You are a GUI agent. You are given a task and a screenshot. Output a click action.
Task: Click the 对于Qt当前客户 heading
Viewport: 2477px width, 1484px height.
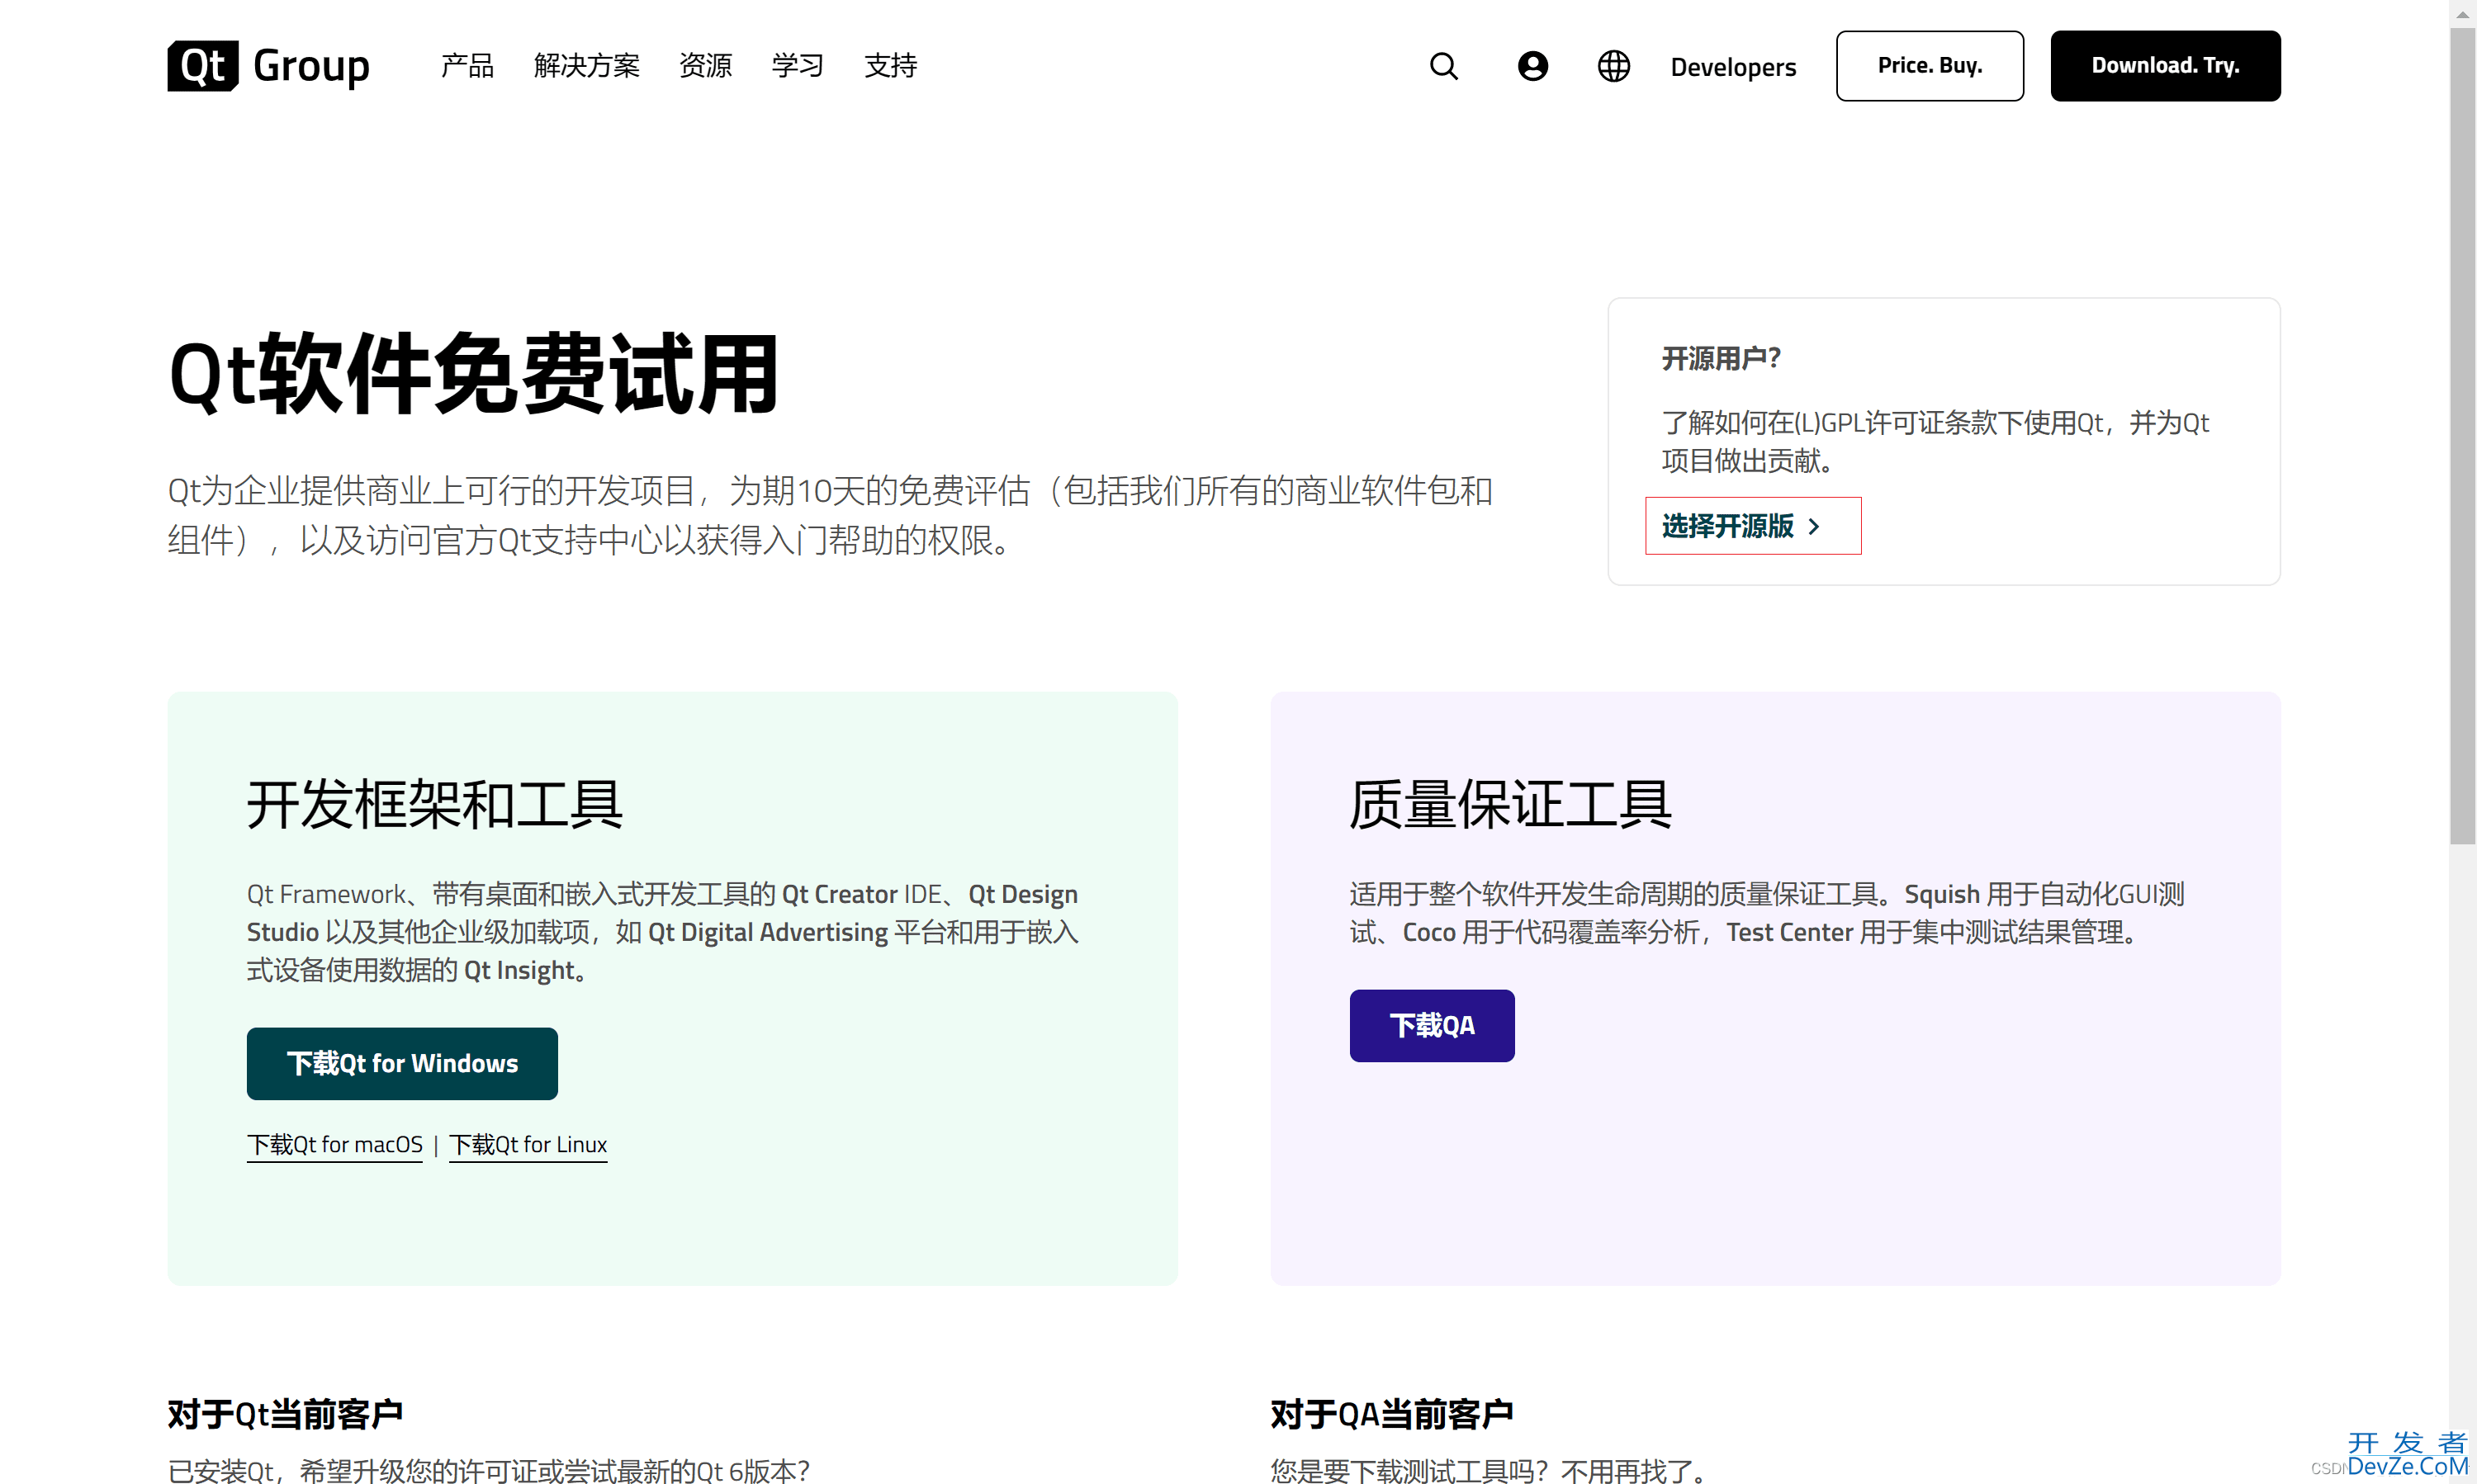click(285, 1414)
